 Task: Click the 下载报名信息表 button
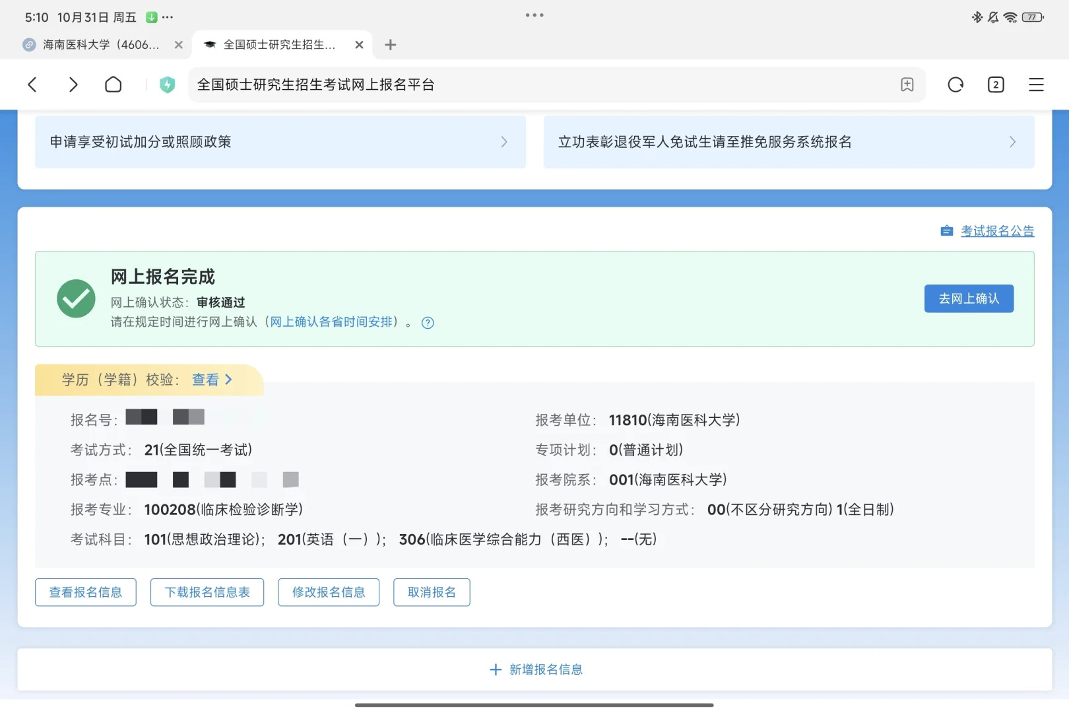click(x=207, y=592)
